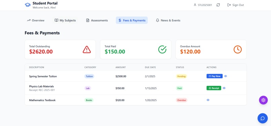Image resolution: width=271 pixels, height=126 pixels.
Task: Click the $2500.00 amount cell
Action: (121, 76)
